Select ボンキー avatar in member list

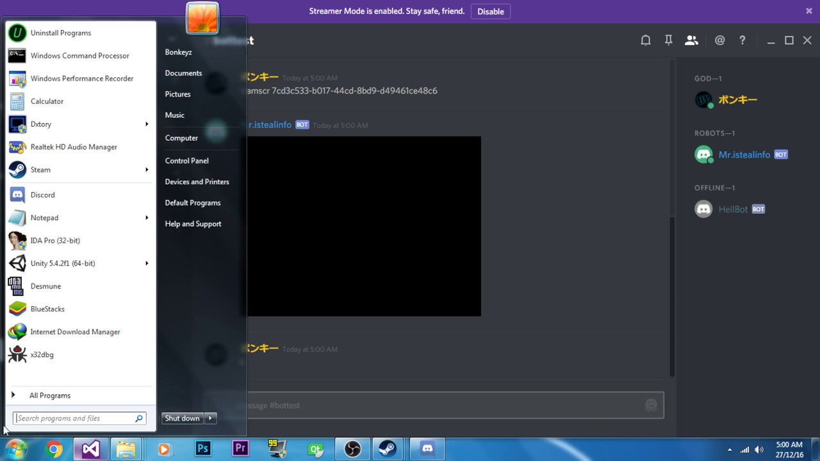click(703, 100)
